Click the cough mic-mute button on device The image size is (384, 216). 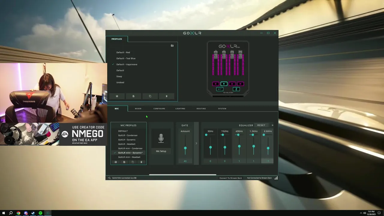pyautogui.click(x=236, y=89)
